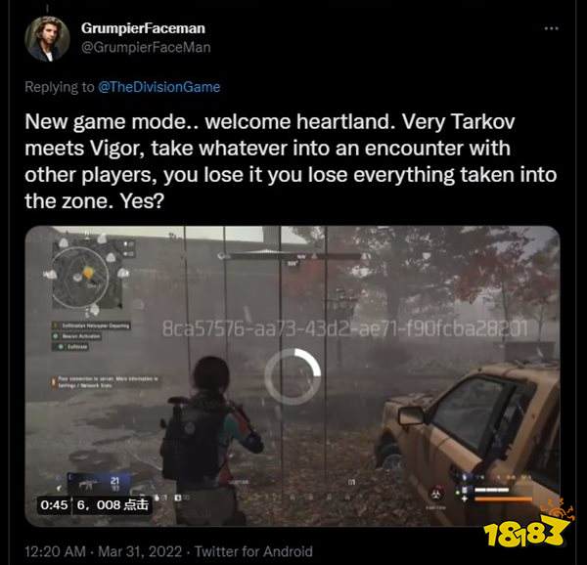This screenshot has height=565, width=587.
Task: Open the Mar 31, 2022 date link
Action: [140, 551]
